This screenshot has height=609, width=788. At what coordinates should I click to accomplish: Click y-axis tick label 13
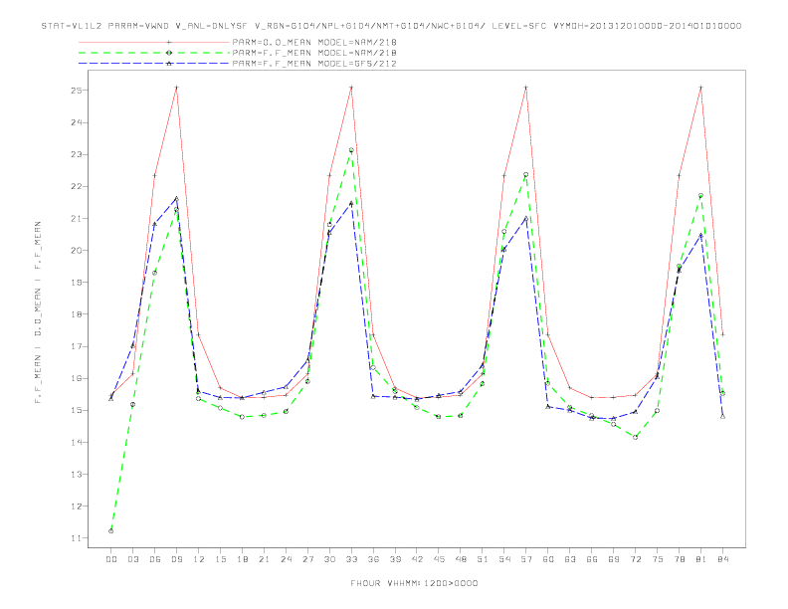pos(77,475)
